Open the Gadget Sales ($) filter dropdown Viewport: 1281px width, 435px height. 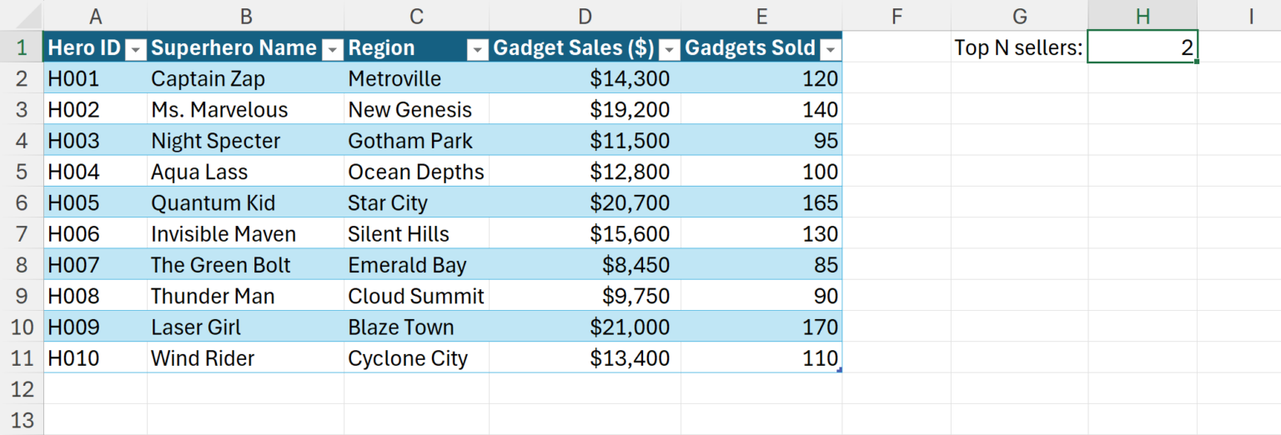[669, 50]
